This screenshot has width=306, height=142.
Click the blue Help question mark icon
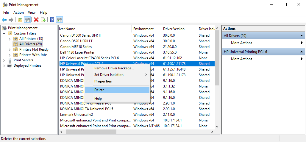[x=52, y=20]
